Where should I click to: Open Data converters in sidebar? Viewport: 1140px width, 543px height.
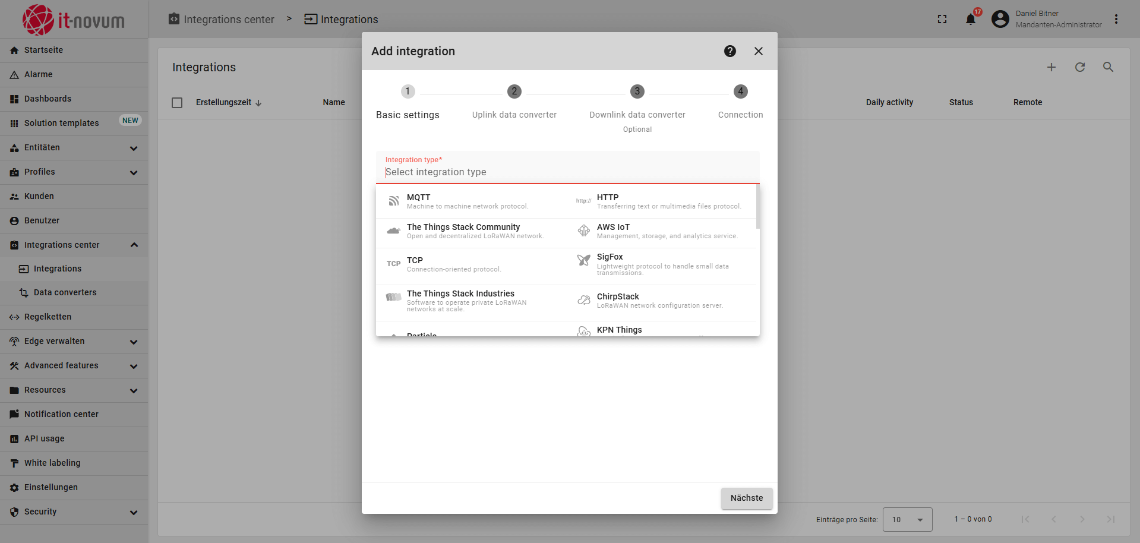tap(65, 292)
